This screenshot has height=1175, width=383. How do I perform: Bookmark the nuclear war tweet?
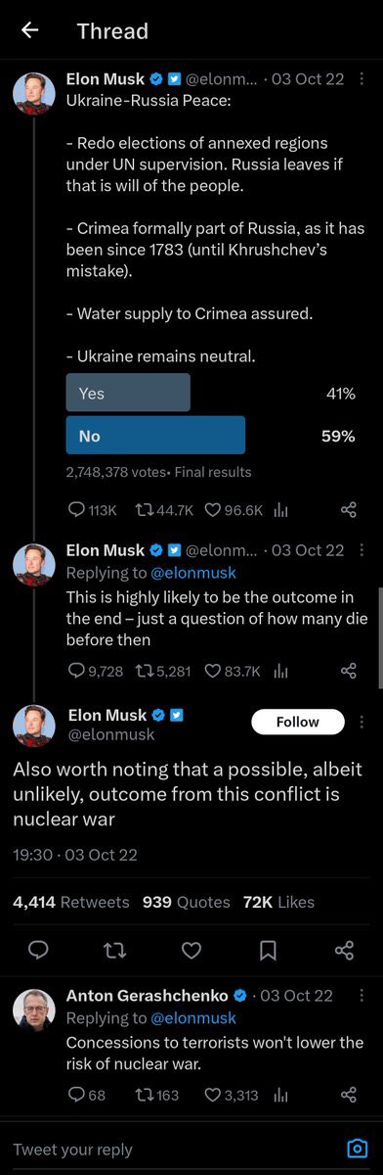[268, 950]
